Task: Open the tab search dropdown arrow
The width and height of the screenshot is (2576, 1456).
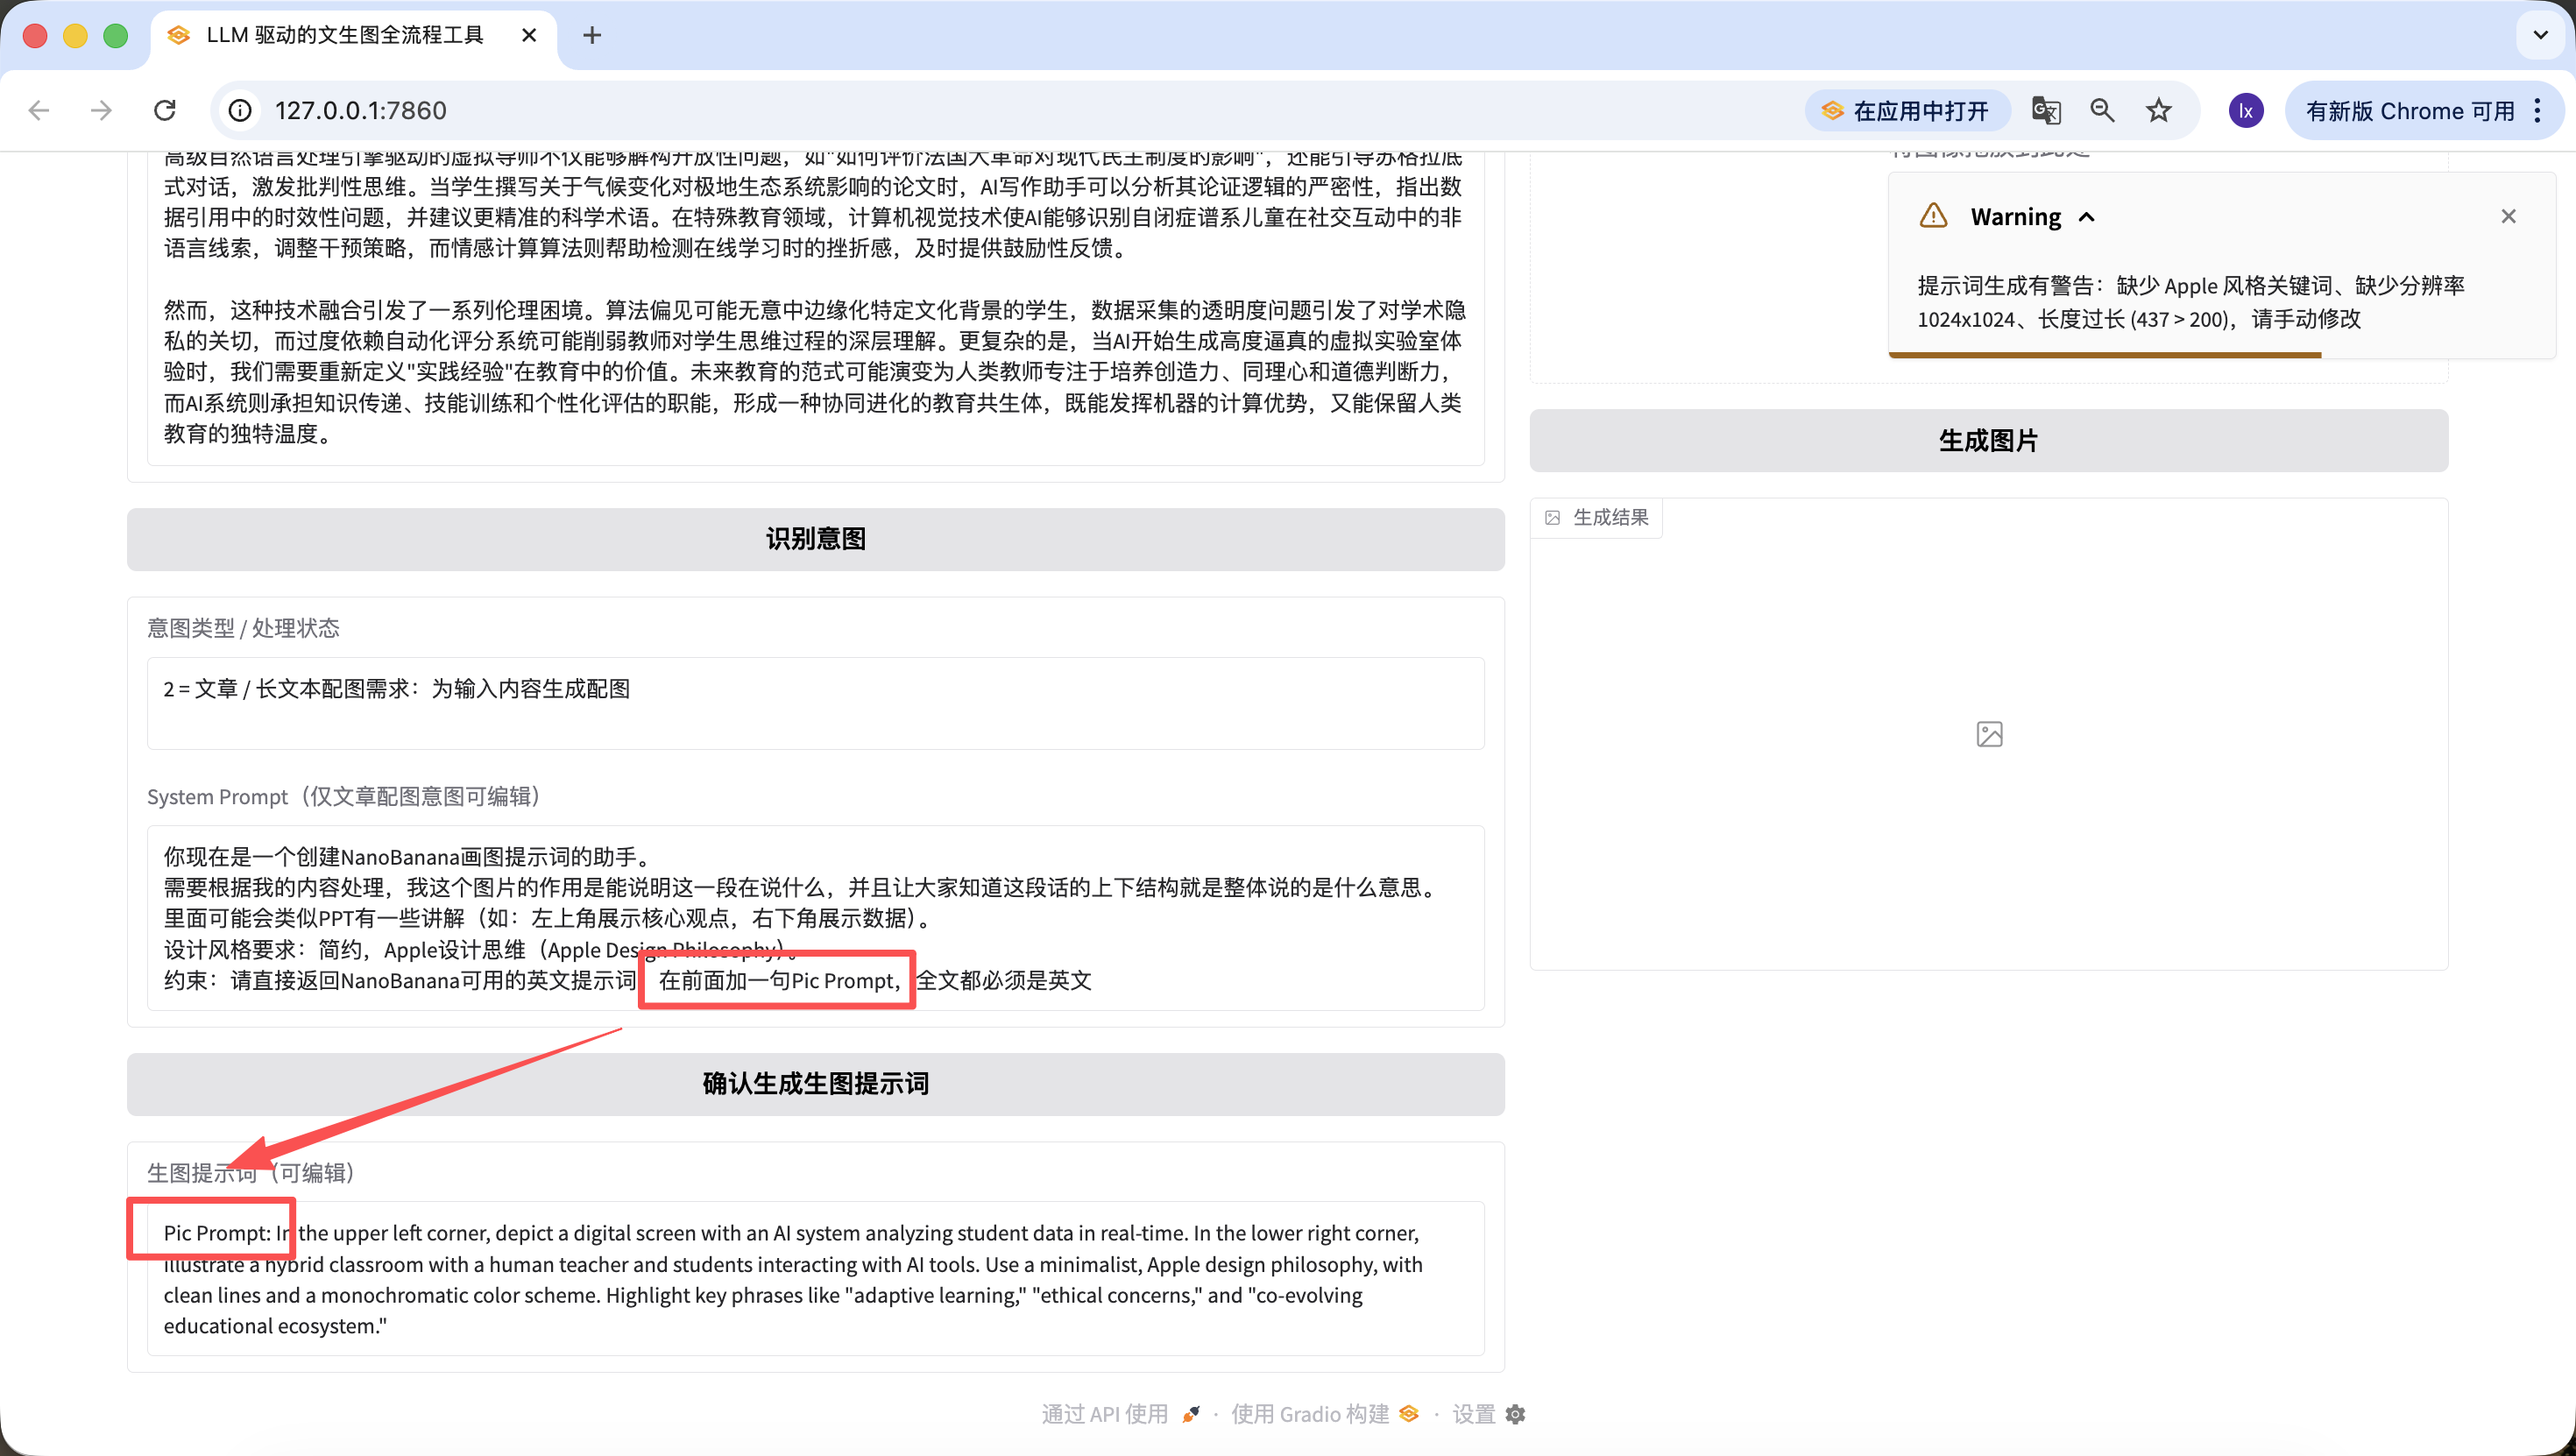Action: click(2540, 35)
